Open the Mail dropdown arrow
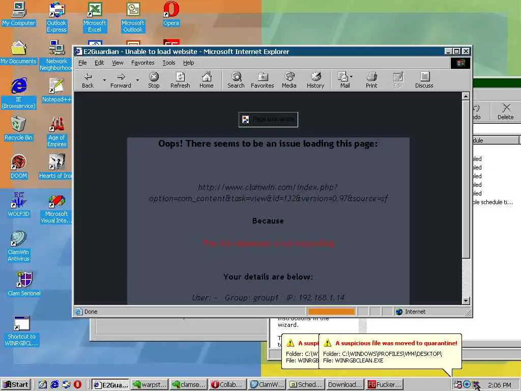Screen dimensions: 521x391 click(x=352, y=76)
